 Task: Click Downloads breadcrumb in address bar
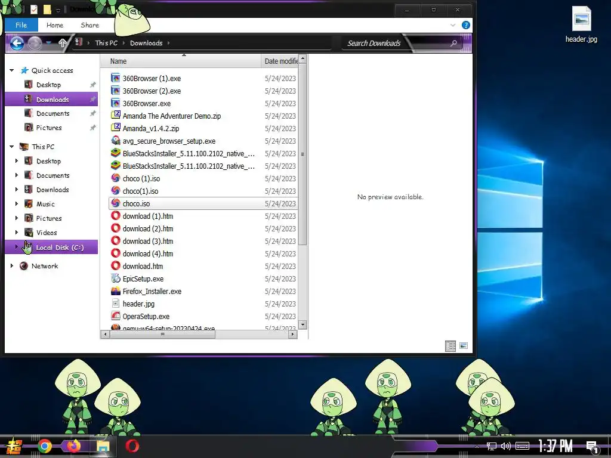146,43
